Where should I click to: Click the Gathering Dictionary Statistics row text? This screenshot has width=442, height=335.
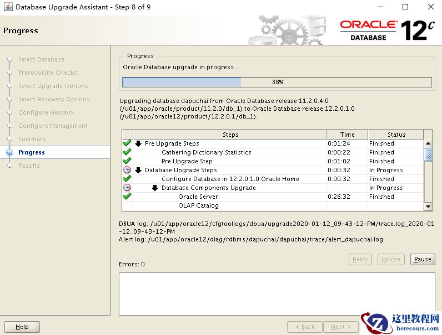pos(207,152)
